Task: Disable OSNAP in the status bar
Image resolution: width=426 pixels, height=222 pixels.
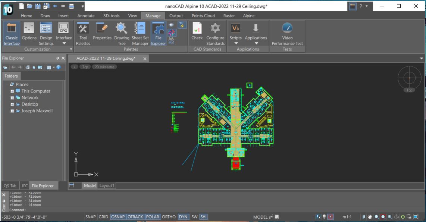Action: pos(118,217)
